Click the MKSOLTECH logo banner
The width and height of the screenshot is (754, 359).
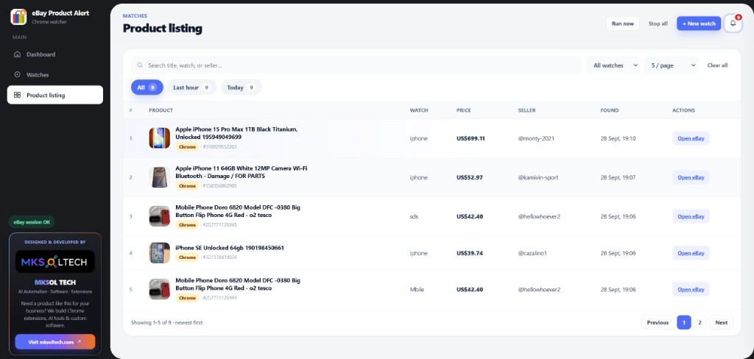coord(54,262)
